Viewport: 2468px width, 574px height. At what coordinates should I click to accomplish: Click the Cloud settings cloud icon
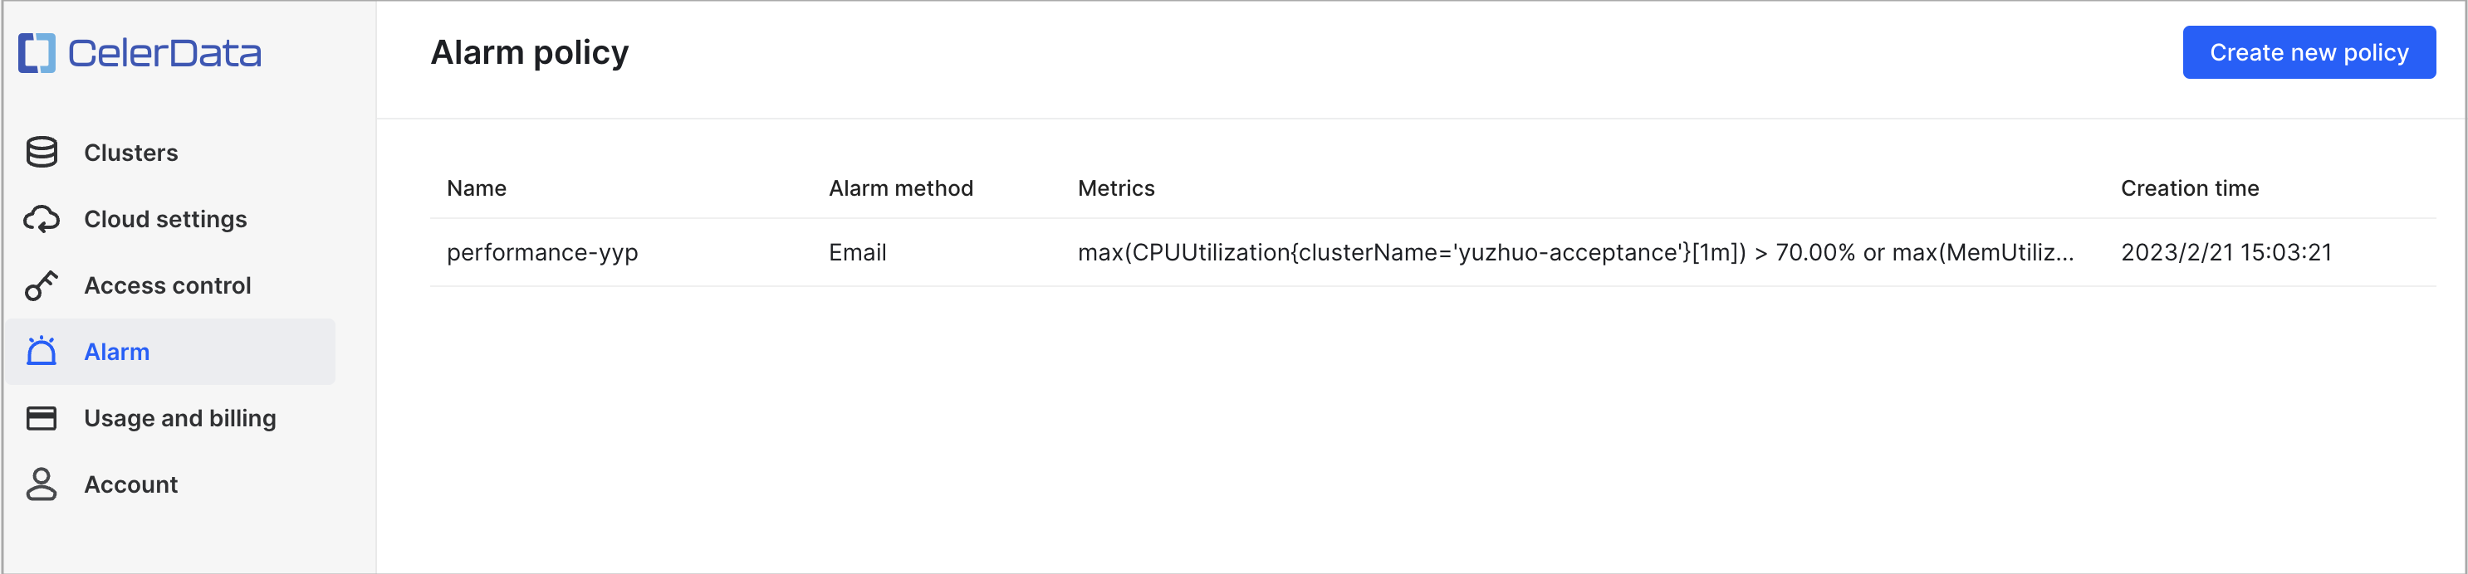point(42,219)
